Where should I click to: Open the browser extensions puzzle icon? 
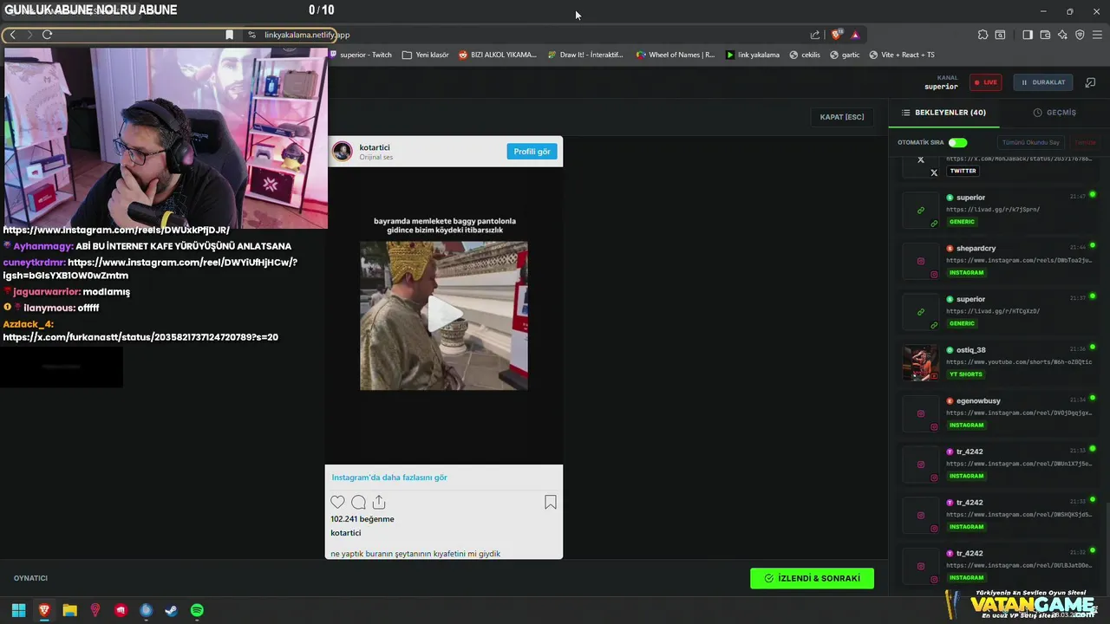click(983, 35)
